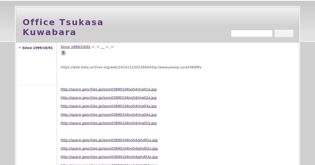Viewport: 315px width, 165px height.
Task: Click the web-beta.archive.org URL text
Action: click(131, 67)
